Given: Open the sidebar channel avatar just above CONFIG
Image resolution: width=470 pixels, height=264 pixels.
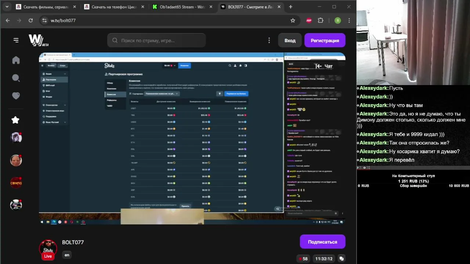Looking at the screenshot, I should (16, 160).
